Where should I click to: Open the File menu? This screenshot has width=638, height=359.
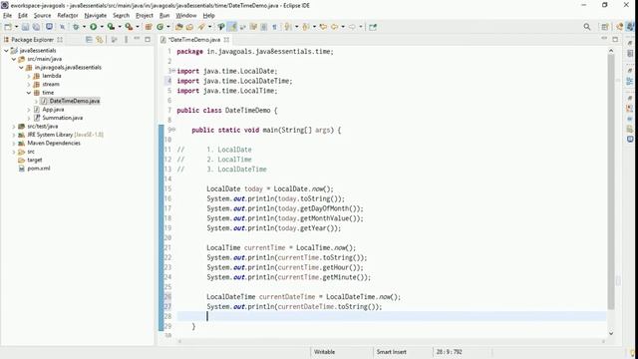click(7, 16)
